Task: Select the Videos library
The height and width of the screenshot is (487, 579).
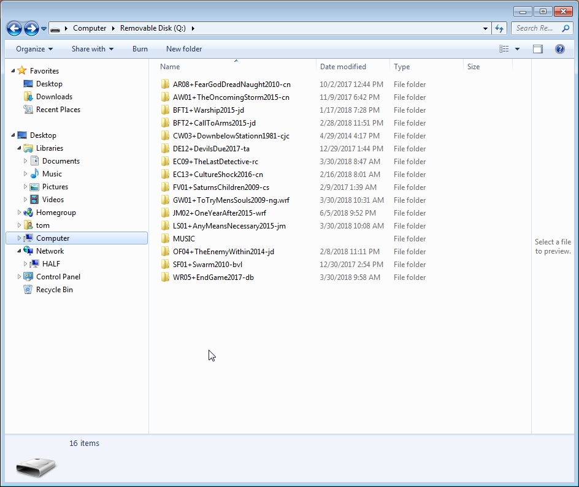Action: pyautogui.click(x=53, y=200)
